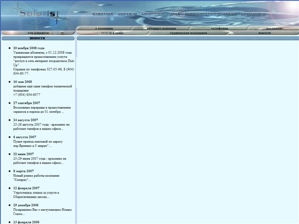Open the "о компании" menu tab
Screen dimensions: 299x224
(104, 29)
